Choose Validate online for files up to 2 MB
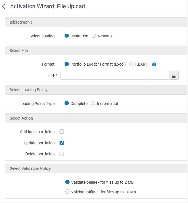188x203 pixels. pos(67,182)
